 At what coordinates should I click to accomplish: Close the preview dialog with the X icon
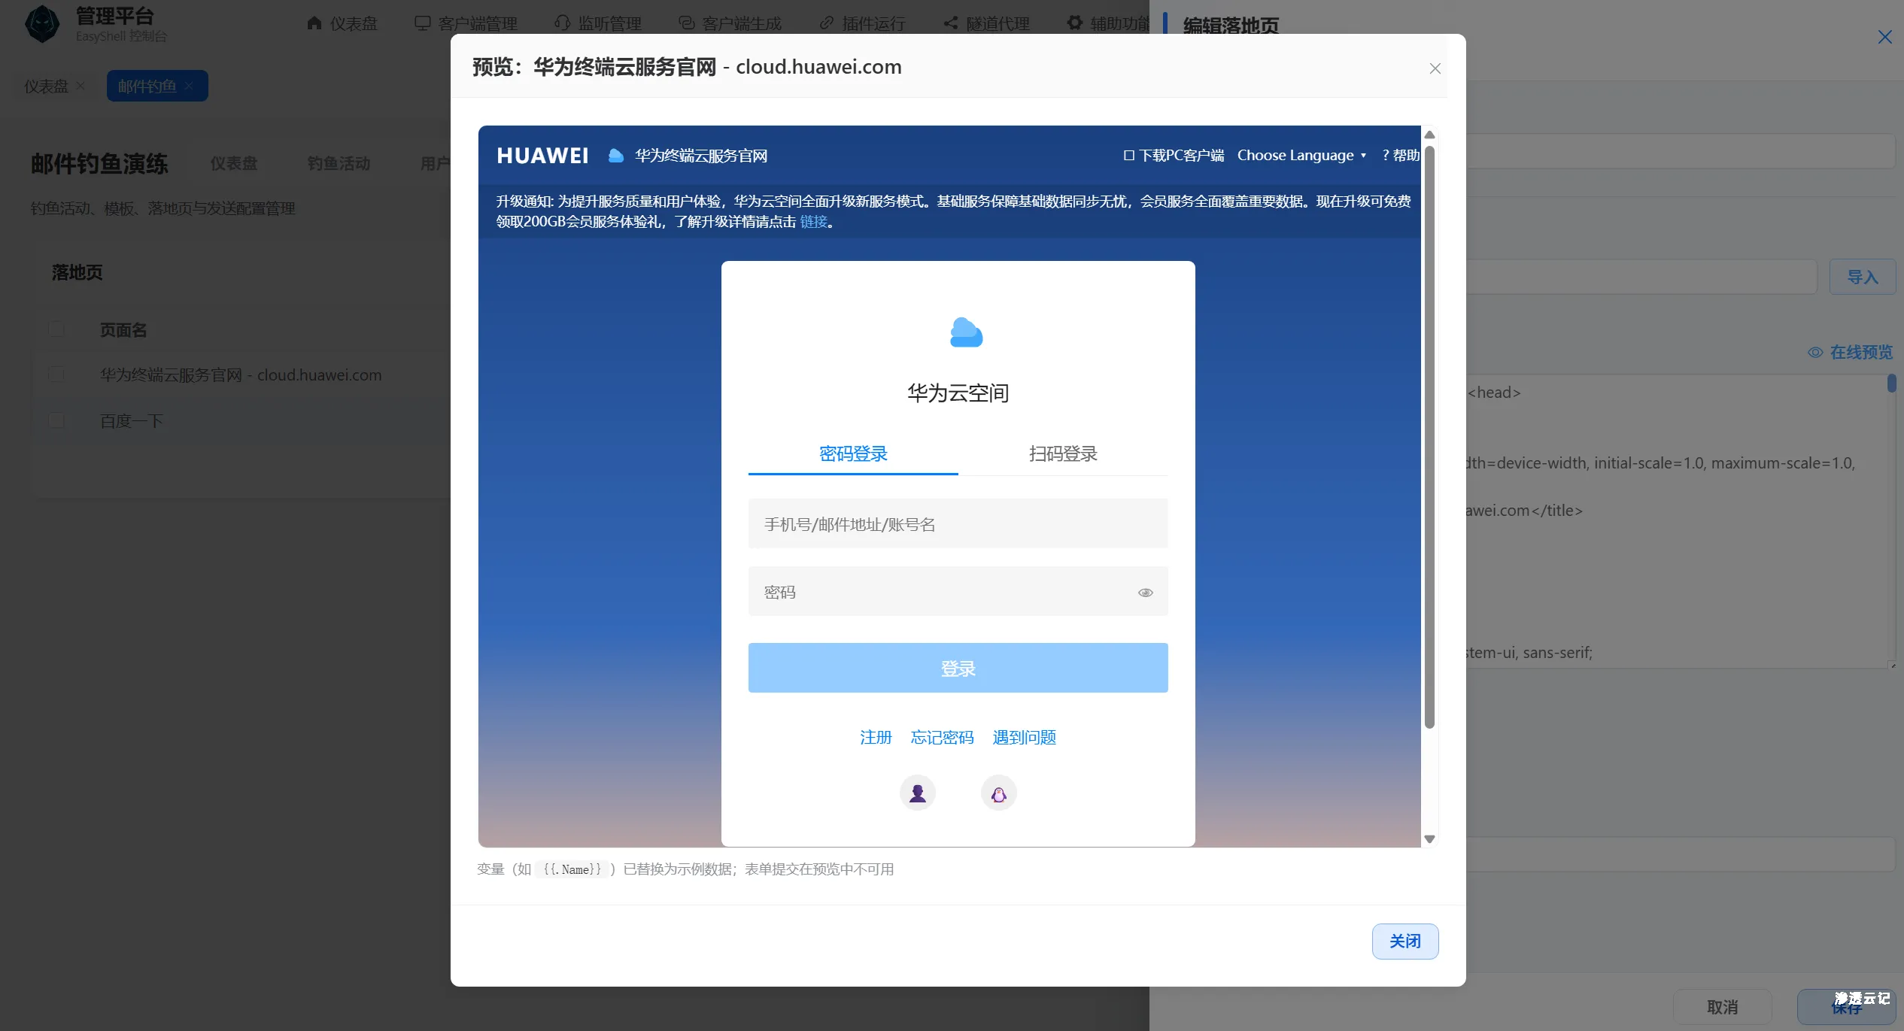(x=1435, y=68)
